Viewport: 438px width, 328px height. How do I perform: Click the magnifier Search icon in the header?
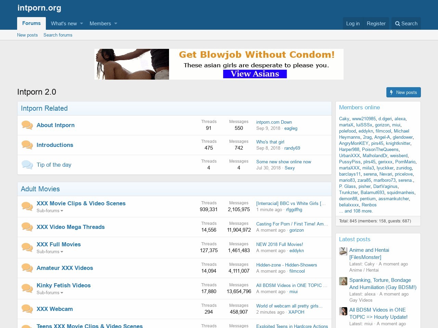click(397, 24)
